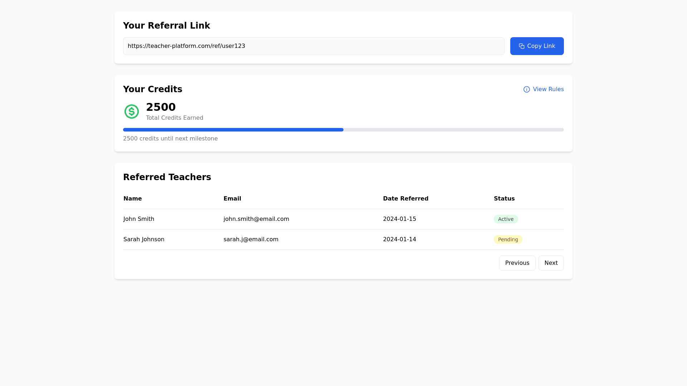Click the Date Referred column header
This screenshot has height=386, width=687.
point(405,199)
